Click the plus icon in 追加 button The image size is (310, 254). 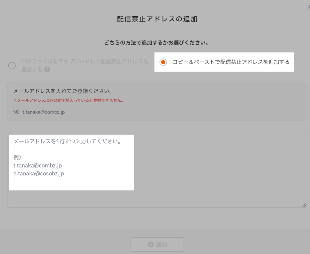pos(150,245)
